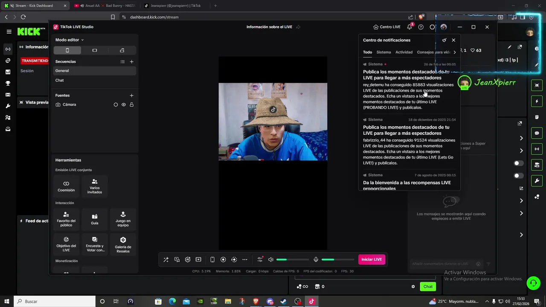The width and height of the screenshot is (546, 307).
Task: Toggle the first switch in Kick right panel
Action: point(518,163)
